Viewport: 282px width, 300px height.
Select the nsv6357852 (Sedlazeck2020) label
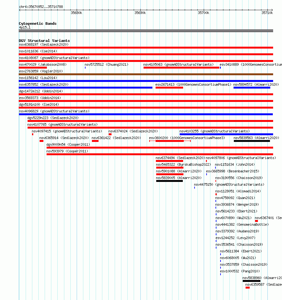pos(44,84)
